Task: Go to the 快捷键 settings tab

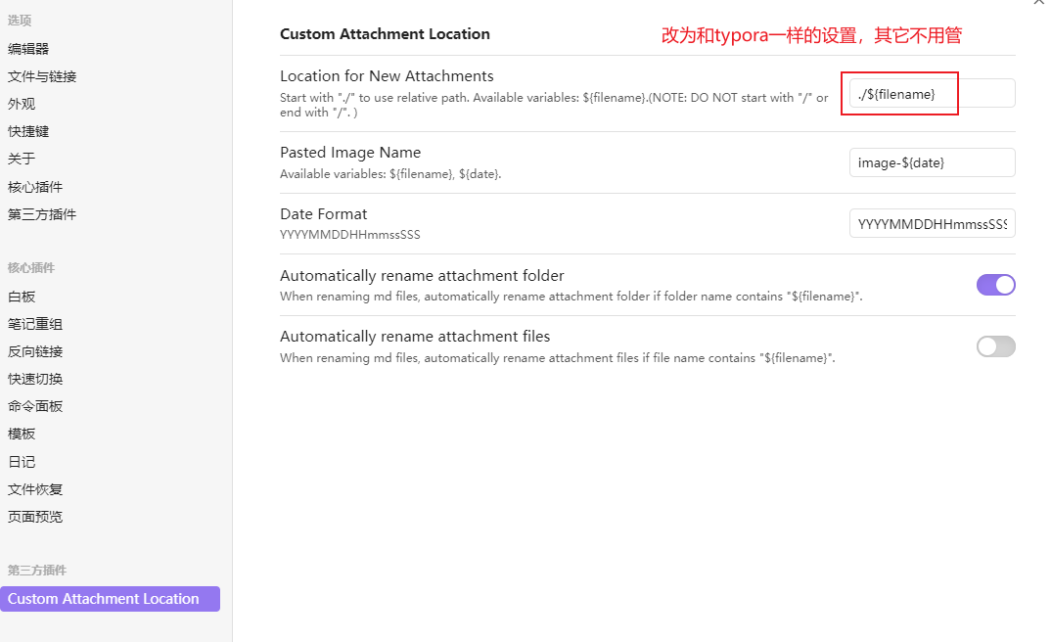Action: tap(28, 131)
